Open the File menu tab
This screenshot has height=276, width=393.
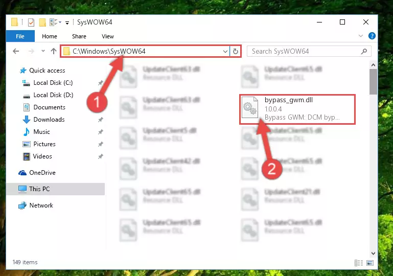point(20,36)
